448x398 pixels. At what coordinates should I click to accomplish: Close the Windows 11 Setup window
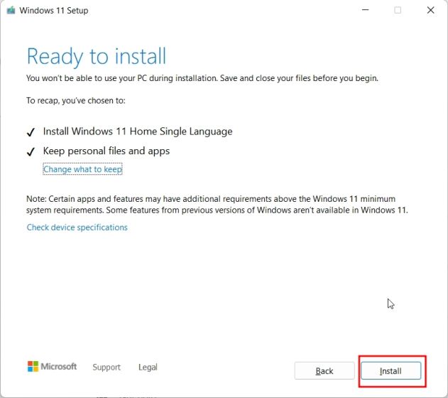pos(430,10)
